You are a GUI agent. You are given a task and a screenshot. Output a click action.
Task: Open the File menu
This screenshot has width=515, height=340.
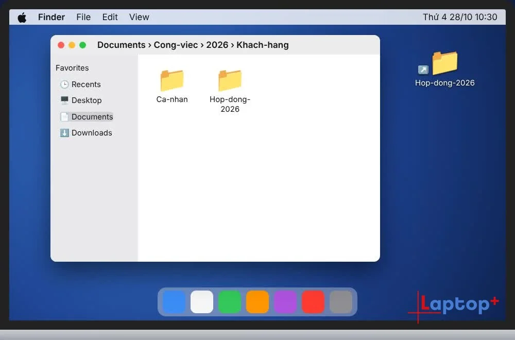tap(83, 17)
